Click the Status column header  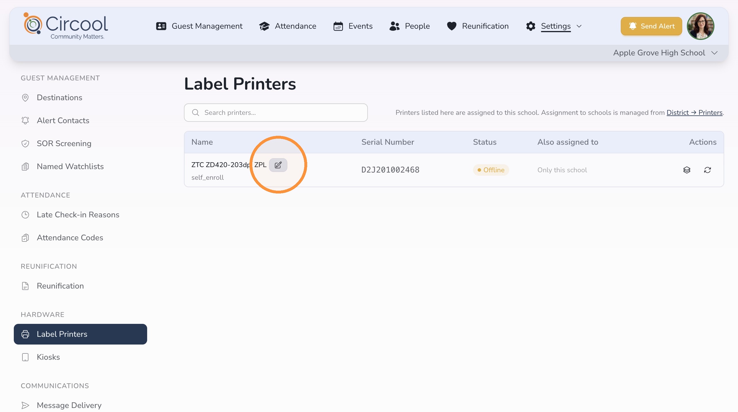point(485,142)
